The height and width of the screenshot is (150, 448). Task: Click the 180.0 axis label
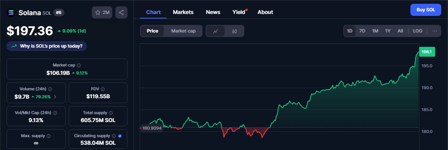click(x=427, y=131)
